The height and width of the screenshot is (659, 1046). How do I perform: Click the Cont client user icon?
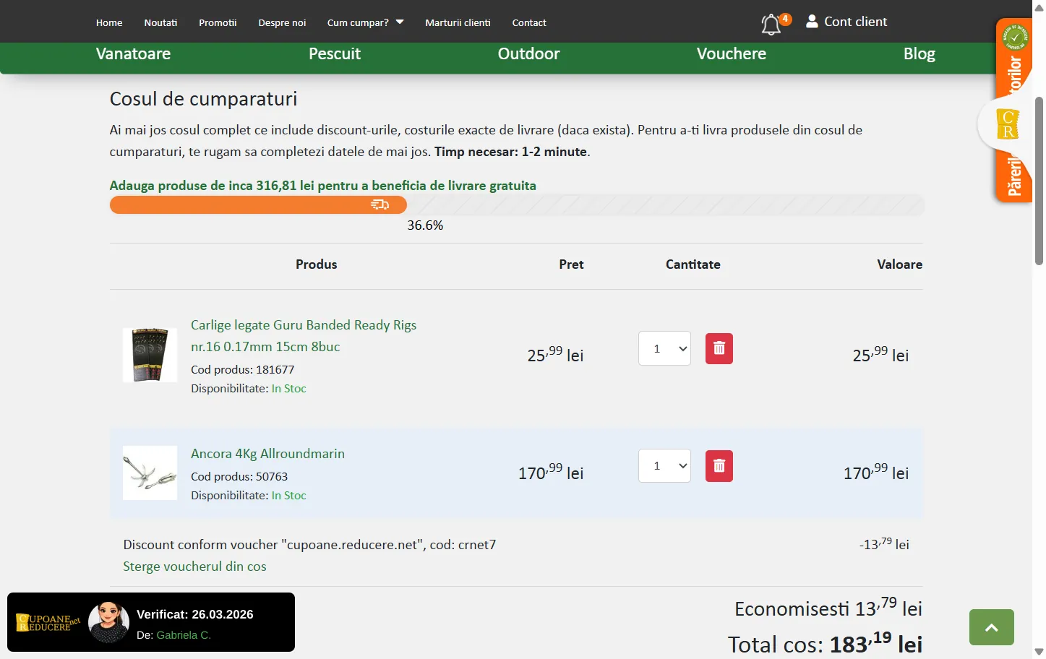click(812, 22)
